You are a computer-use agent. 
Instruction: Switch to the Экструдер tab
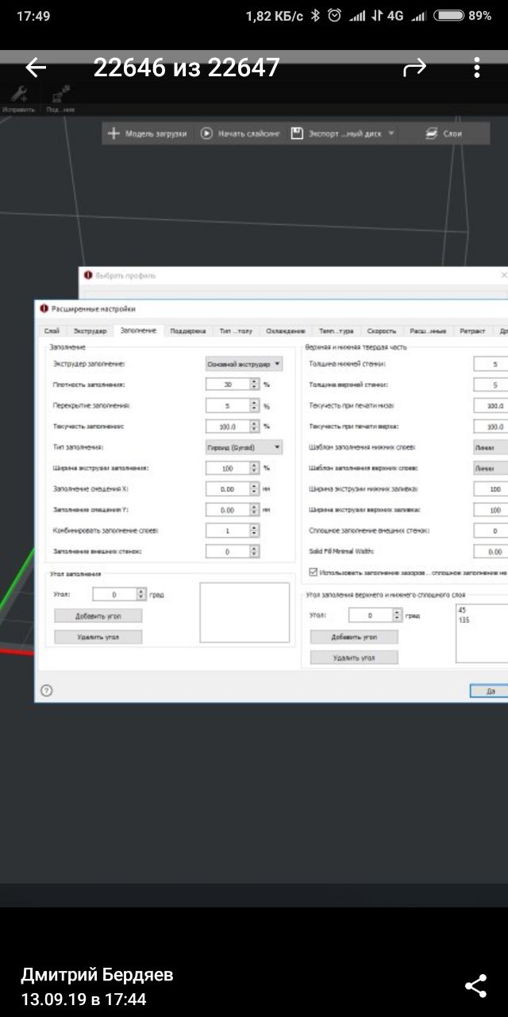[x=90, y=331]
